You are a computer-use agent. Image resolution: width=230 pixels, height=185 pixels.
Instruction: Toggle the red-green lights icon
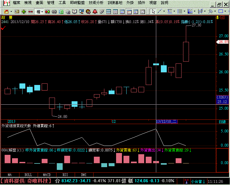pyautogui.click(x=48, y=12)
